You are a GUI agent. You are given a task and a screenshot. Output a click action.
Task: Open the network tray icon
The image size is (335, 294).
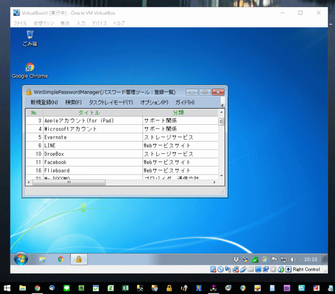pyautogui.click(x=283, y=260)
